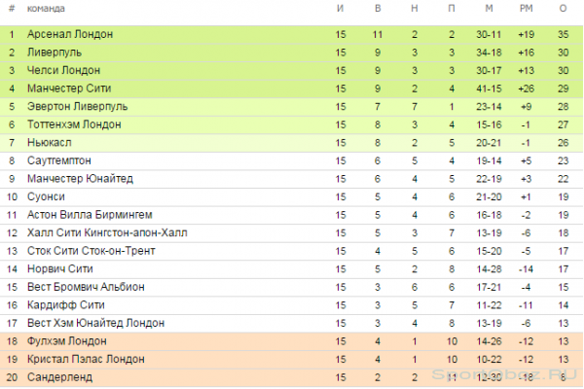Click Манчестер Юнайтед in the standings
Viewport: 584px width, 389px height.
tap(80, 179)
